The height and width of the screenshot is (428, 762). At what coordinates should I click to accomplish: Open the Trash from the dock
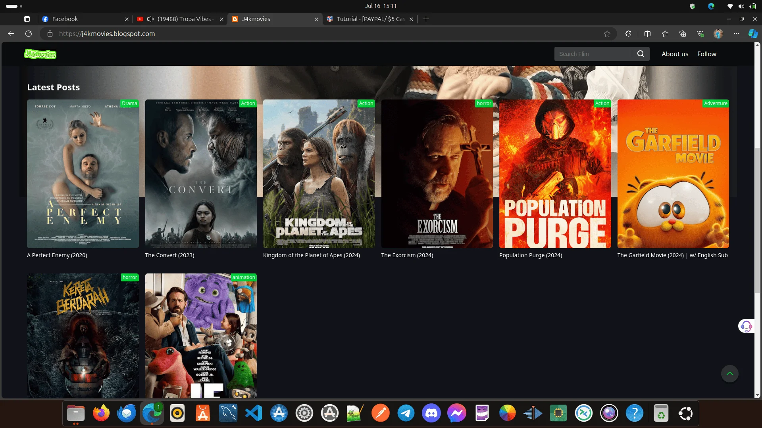click(x=661, y=413)
